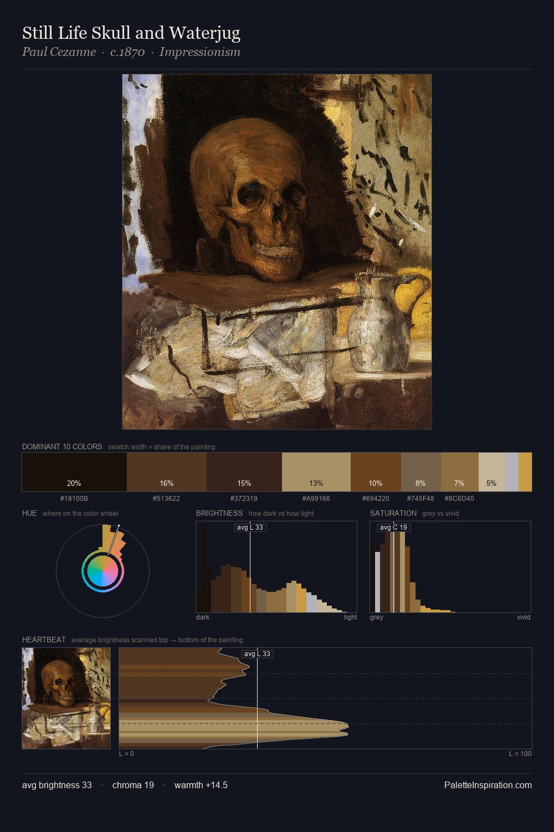
Task: Click the 'DOMINANT 10 COLORS' heading
Action: [62, 447]
